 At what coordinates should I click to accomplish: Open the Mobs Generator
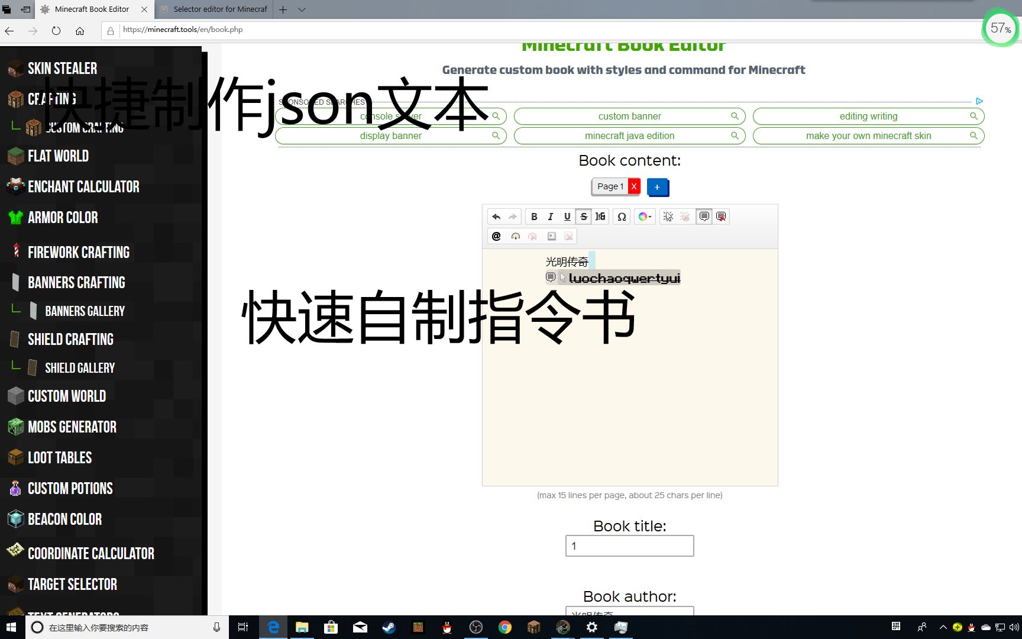click(x=72, y=427)
